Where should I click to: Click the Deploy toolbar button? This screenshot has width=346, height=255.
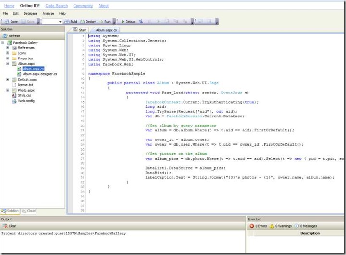tap(88, 22)
